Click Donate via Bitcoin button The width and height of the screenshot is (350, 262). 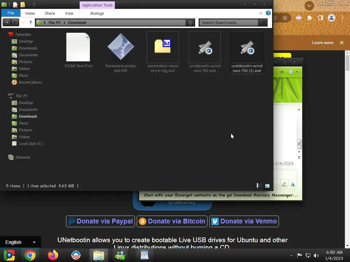click(x=172, y=221)
